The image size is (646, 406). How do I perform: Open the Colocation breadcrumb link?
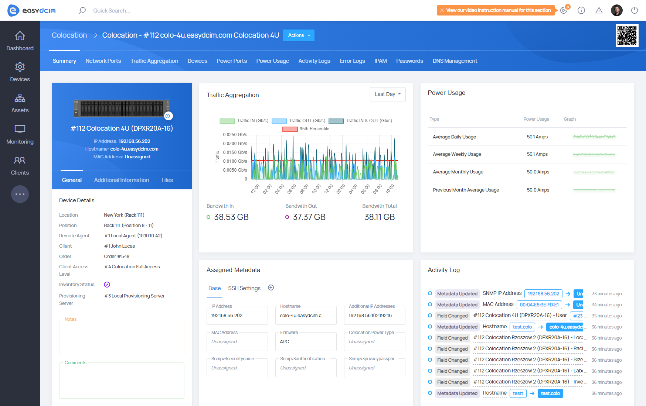click(x=69, y=35)
